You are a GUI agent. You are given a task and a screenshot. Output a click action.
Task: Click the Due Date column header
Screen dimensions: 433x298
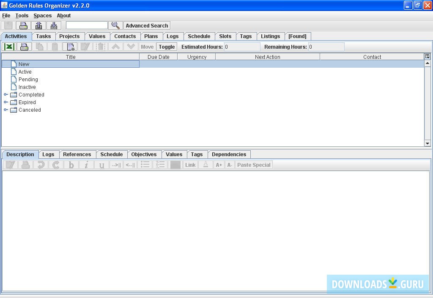click(159, 57)
